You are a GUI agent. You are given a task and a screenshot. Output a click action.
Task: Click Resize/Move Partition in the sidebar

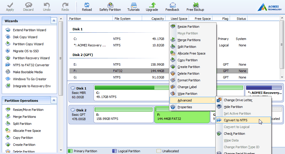tap(28, 110)
